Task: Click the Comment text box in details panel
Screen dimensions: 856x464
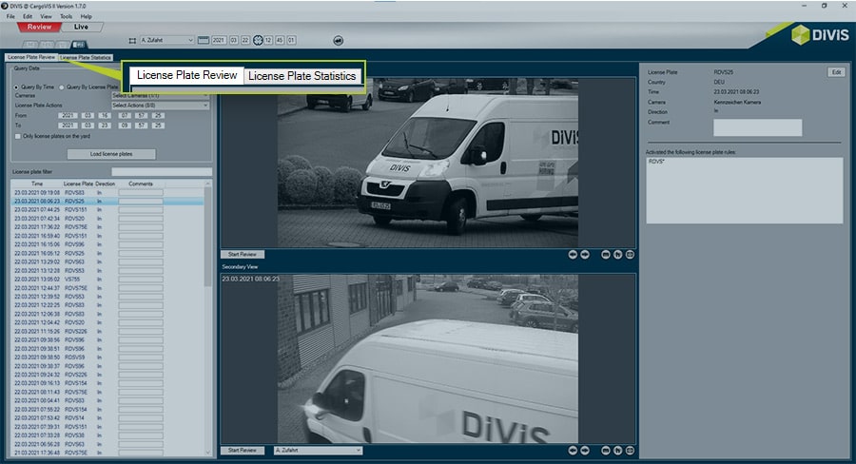Action: click(x=758, y=127)
